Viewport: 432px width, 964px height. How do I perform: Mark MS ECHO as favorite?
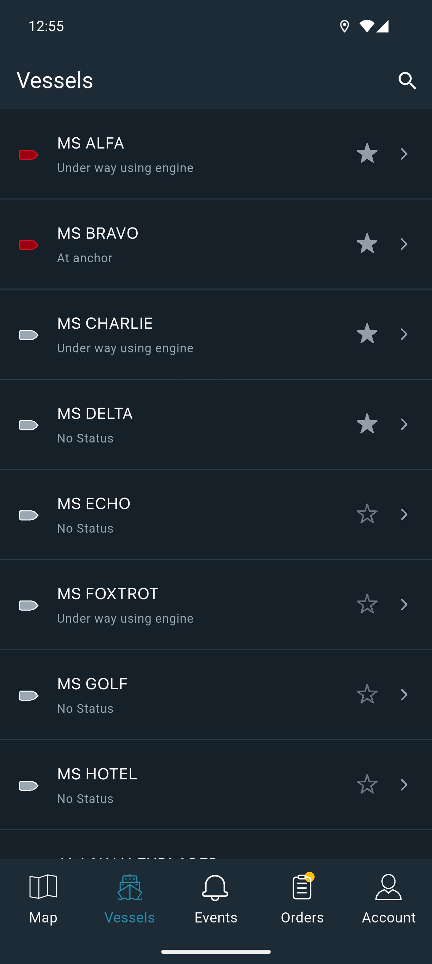coord(367,514)
